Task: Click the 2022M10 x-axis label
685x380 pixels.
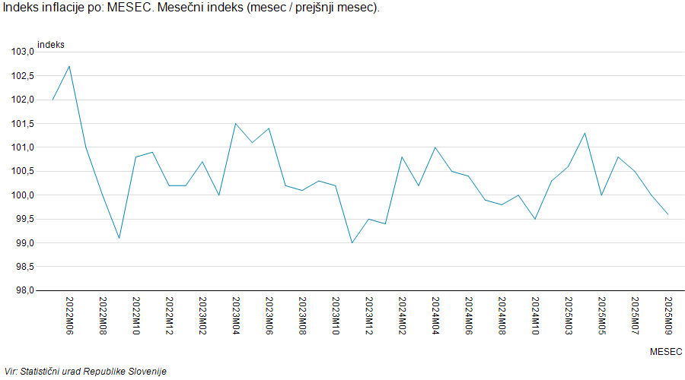Action: [135, 317]
